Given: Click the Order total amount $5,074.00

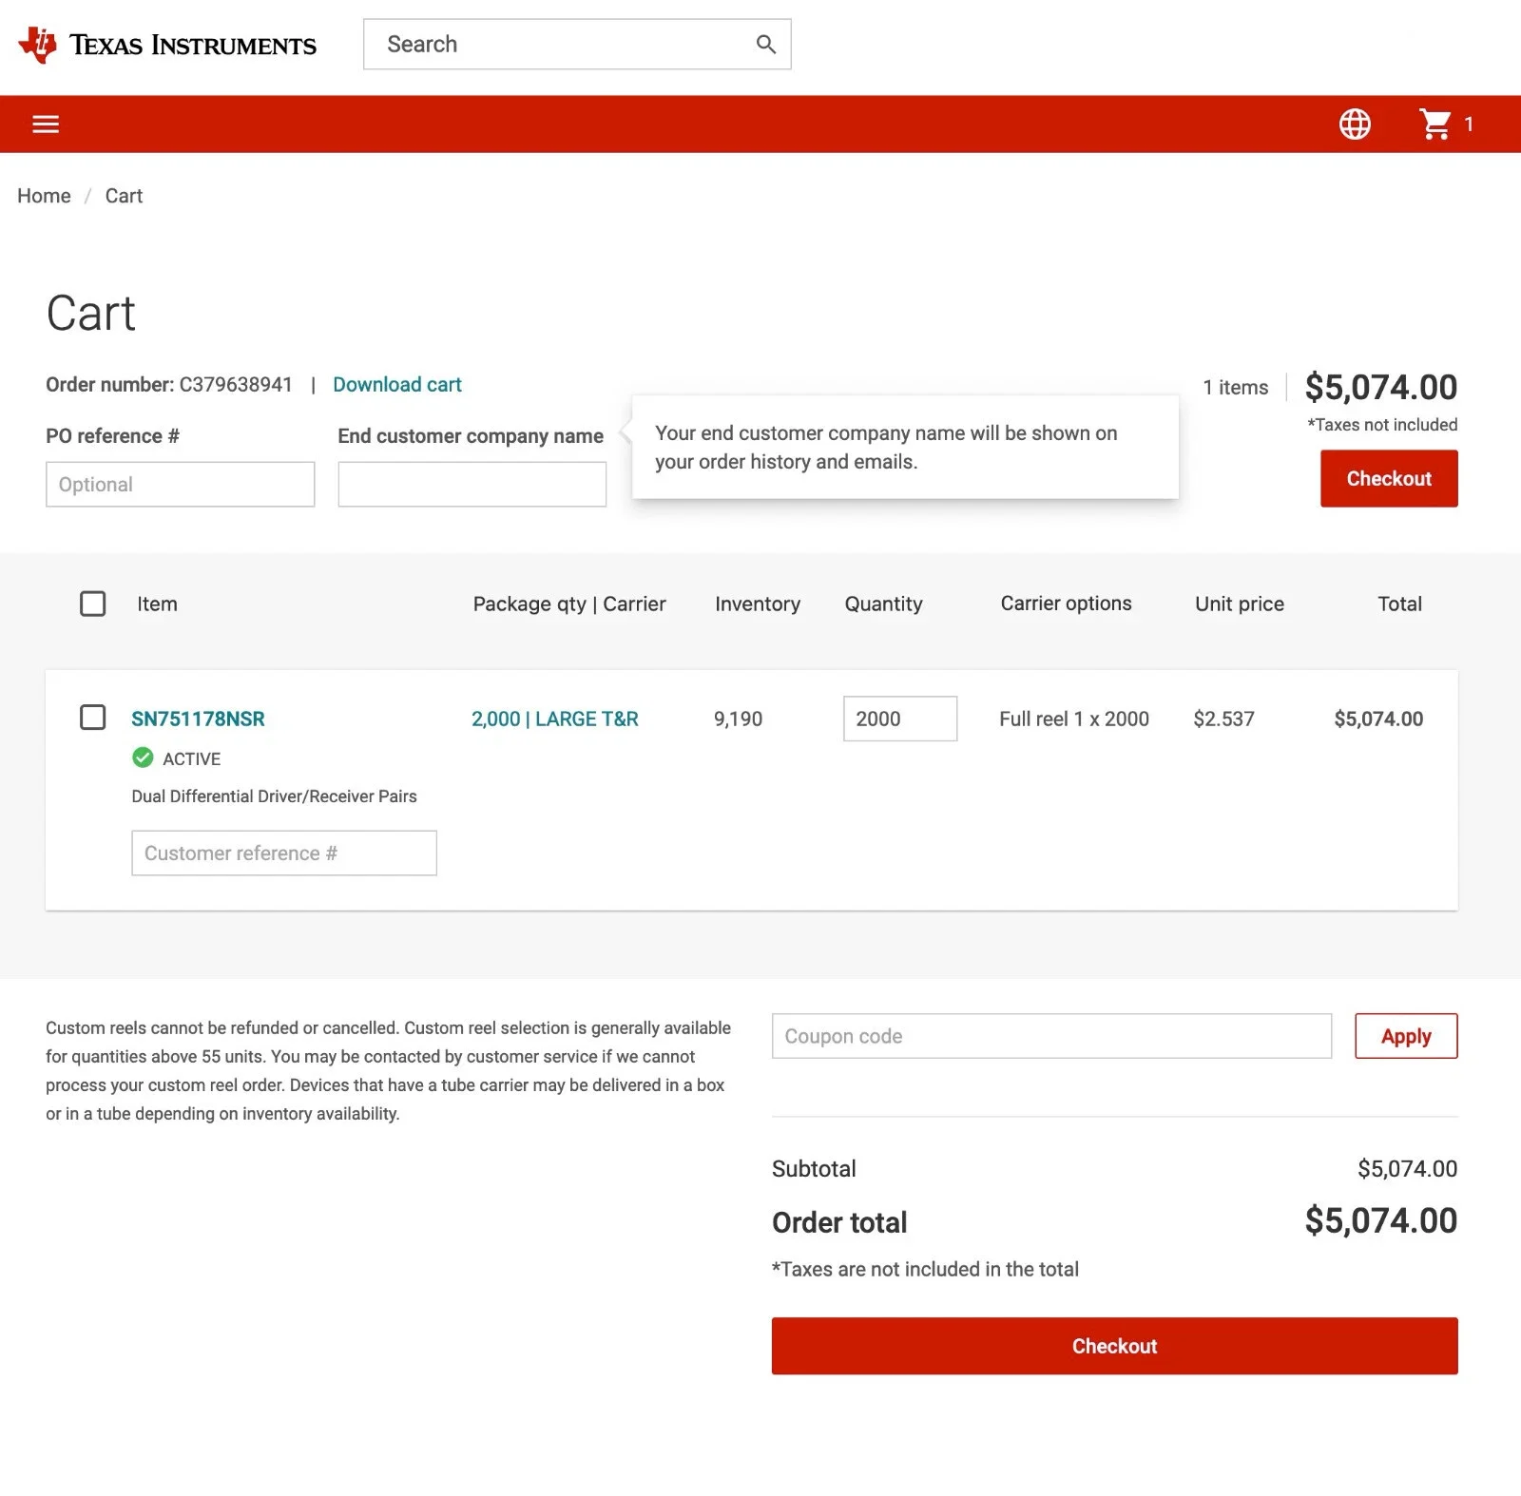Looking at the screenshot, I should pyautogui.click(x=1380, y=1220).
